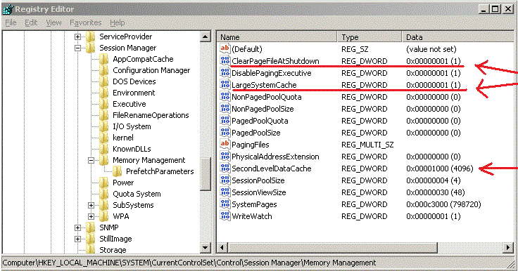Image resolution: width=518 pixels, height=271 pixels.
Task: Select the KnownDLLs key
Action: 132,149
